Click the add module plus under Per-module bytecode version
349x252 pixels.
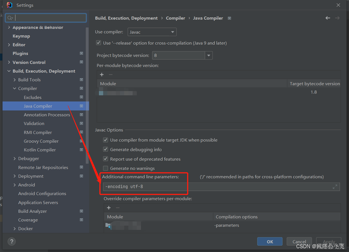coord(102,75)
